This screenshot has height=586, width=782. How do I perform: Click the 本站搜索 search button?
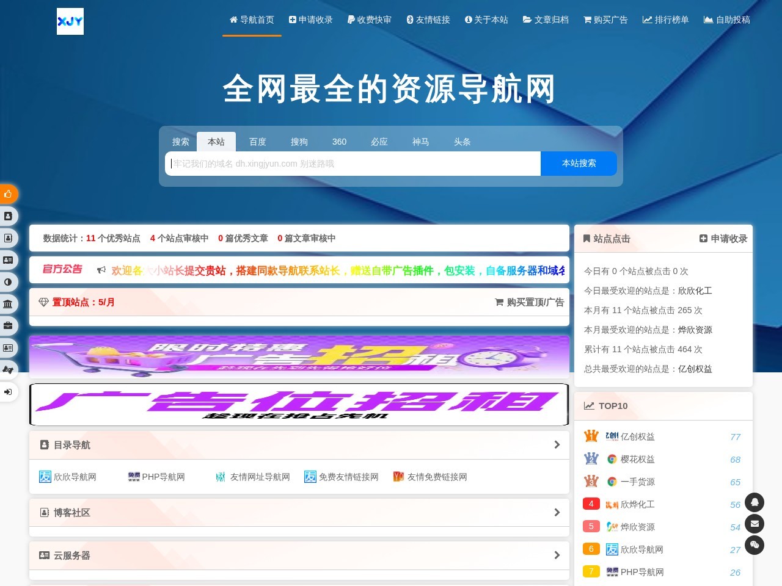tap(578, 163)
